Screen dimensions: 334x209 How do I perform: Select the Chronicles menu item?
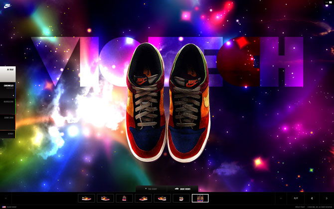click(7, 90)
